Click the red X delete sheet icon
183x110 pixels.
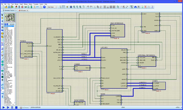[145, 7]
